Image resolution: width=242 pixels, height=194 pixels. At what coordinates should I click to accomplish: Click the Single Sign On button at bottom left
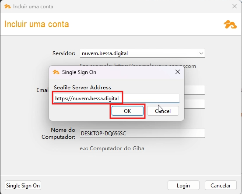[23, 185]
